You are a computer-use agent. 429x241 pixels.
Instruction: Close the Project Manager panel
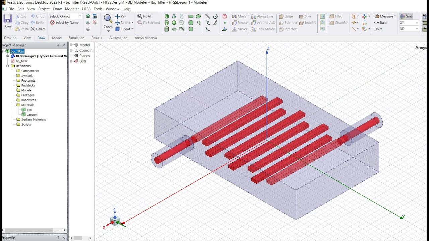pos(64,45)
